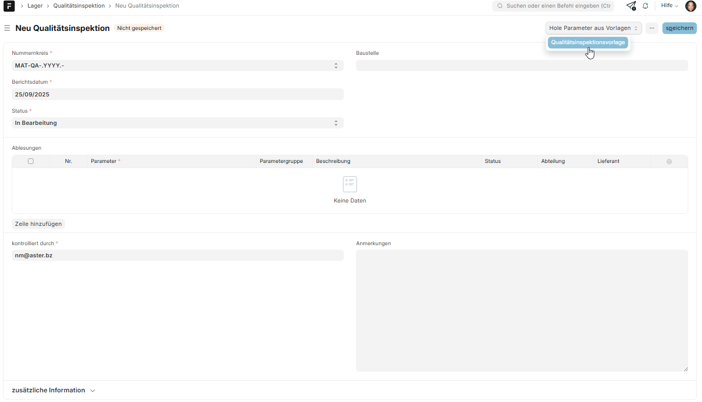Click the Frappe home logo icon
Screen dimensions: 702x402
point(9,6)
